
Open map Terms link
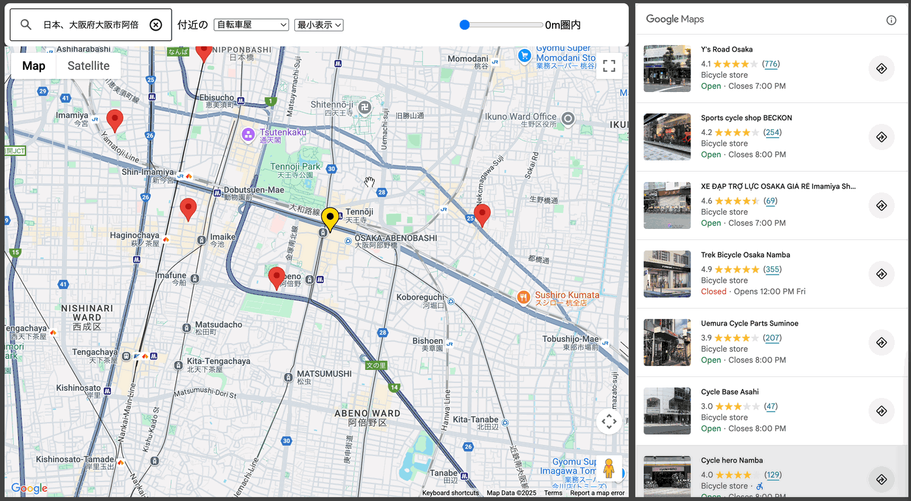pyautogui.click(x=553, y=493)
